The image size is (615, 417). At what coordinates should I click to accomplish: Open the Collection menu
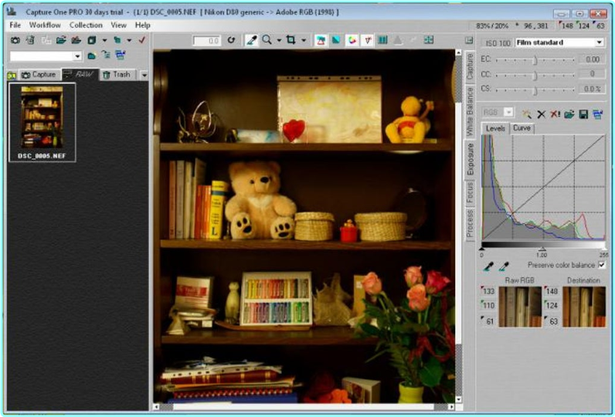(86, 25)
